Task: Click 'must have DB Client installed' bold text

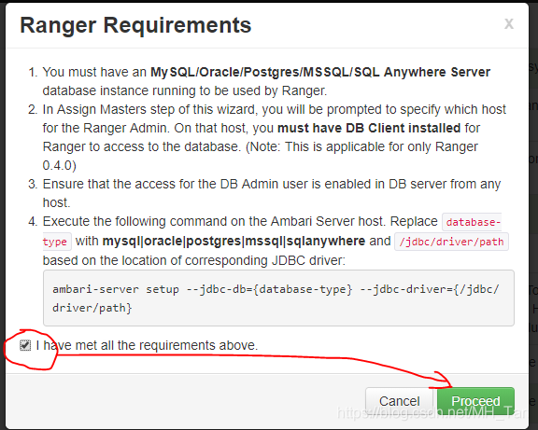Action: [369, 128]
